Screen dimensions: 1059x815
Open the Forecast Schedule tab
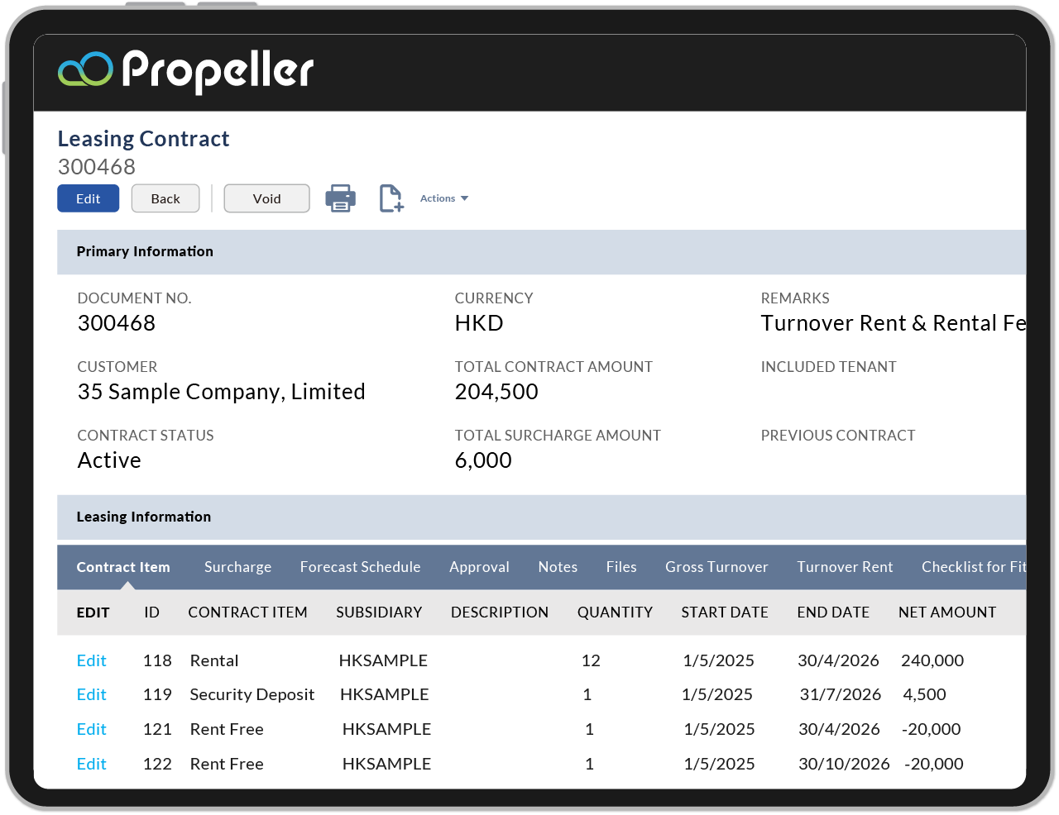(x=361, y=567)
